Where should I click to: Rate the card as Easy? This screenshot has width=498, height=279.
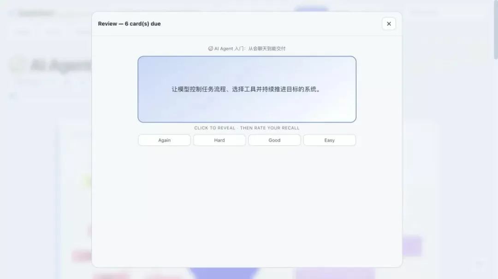(329, 140)
